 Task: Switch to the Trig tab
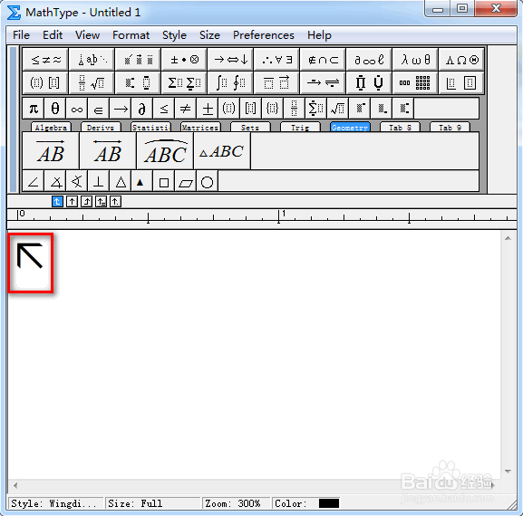pos(300,128)
